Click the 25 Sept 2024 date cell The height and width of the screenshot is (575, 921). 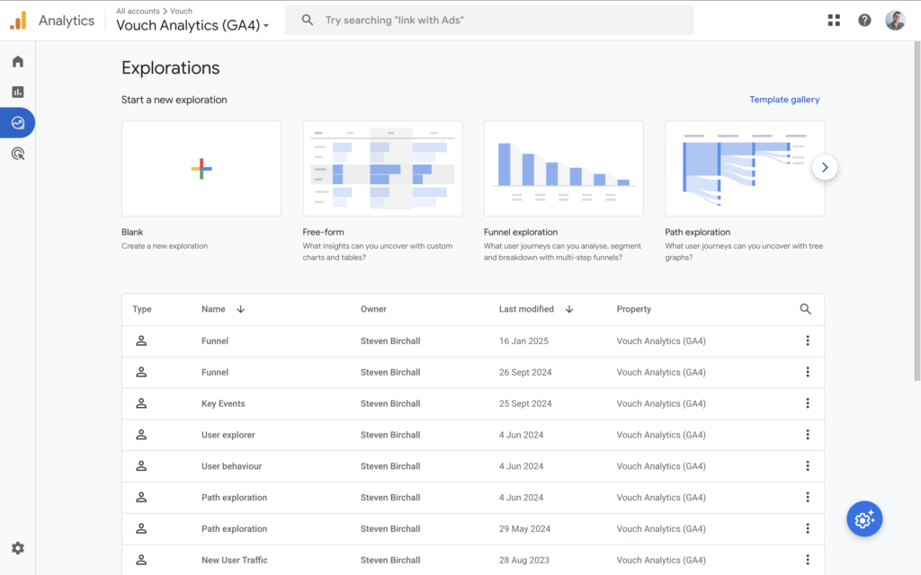pyautogui.click(x=525, y=403)
